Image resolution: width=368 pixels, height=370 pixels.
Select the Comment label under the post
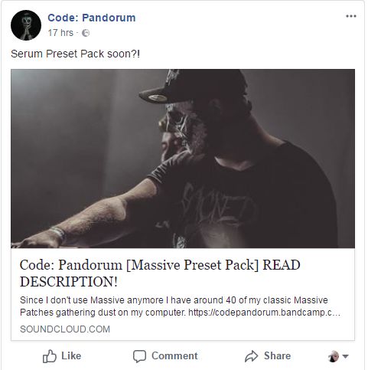pyautogui.click(x=174, y=356)
